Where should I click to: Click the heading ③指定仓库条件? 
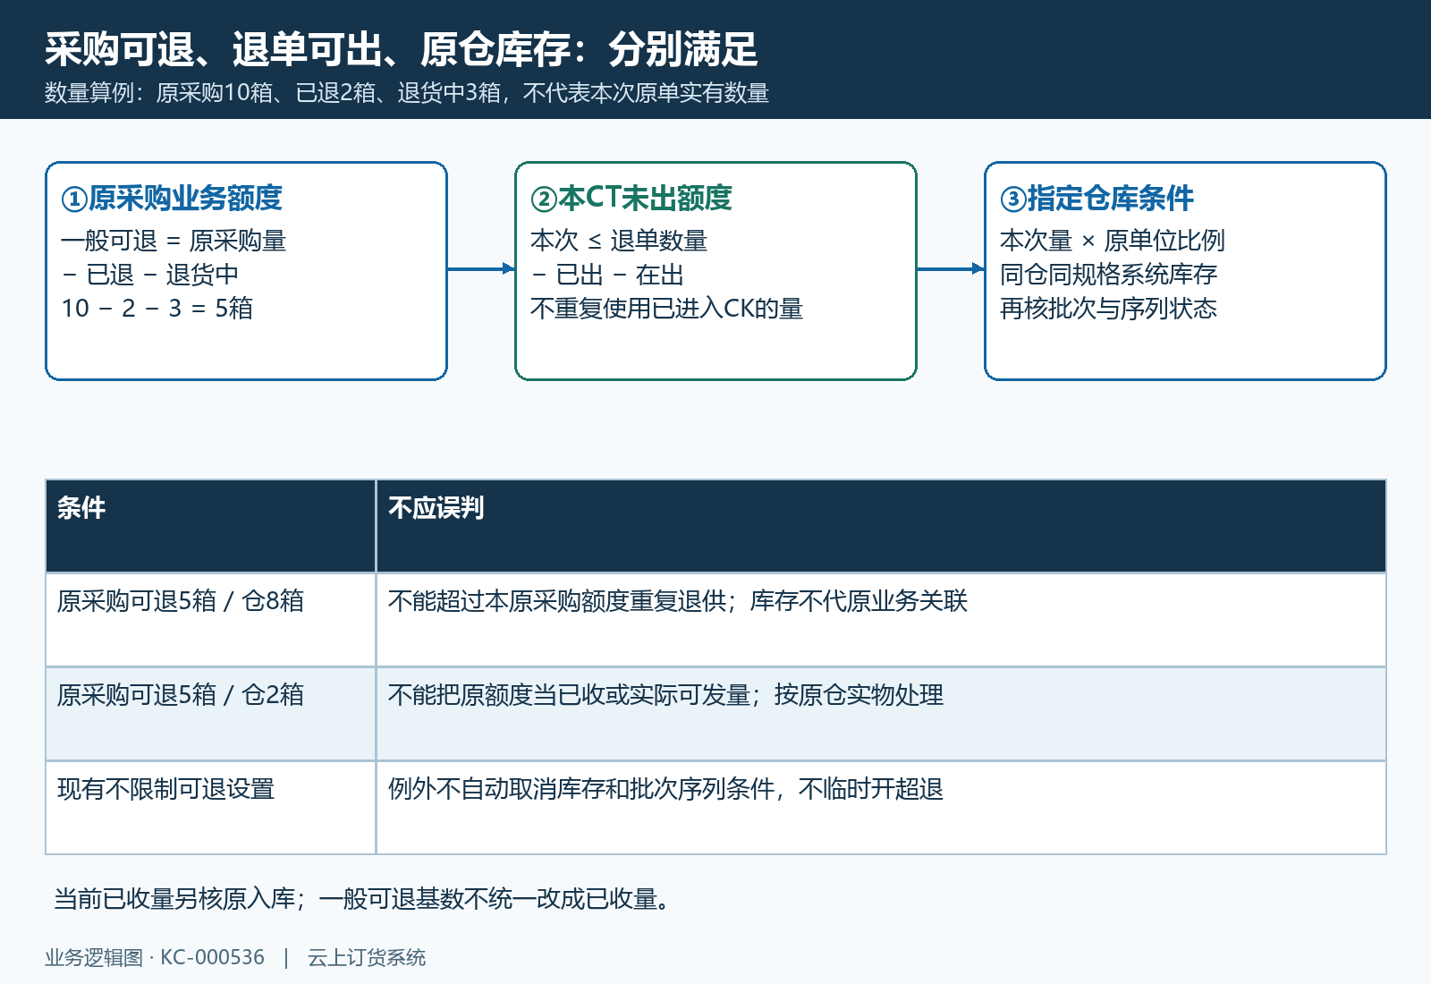pos(1097,198)
